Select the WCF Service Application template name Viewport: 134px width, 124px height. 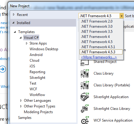point(113,120)
